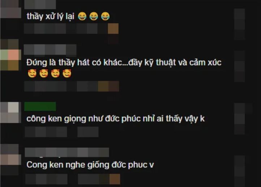
Task: Click the first laughing-crying emoji after "thầy xử lý lại"
Action: (82, 16)
